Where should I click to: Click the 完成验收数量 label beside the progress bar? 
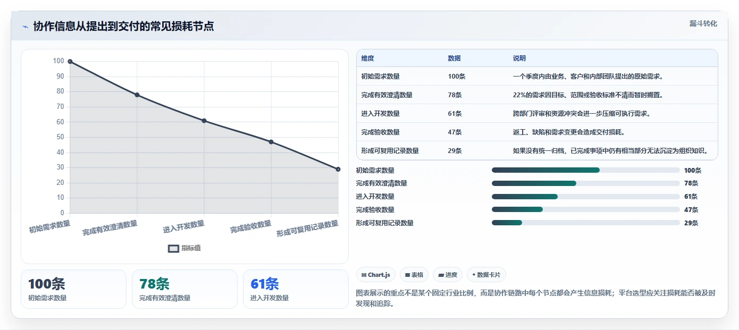pyautogui.click(x=375, y=210)
